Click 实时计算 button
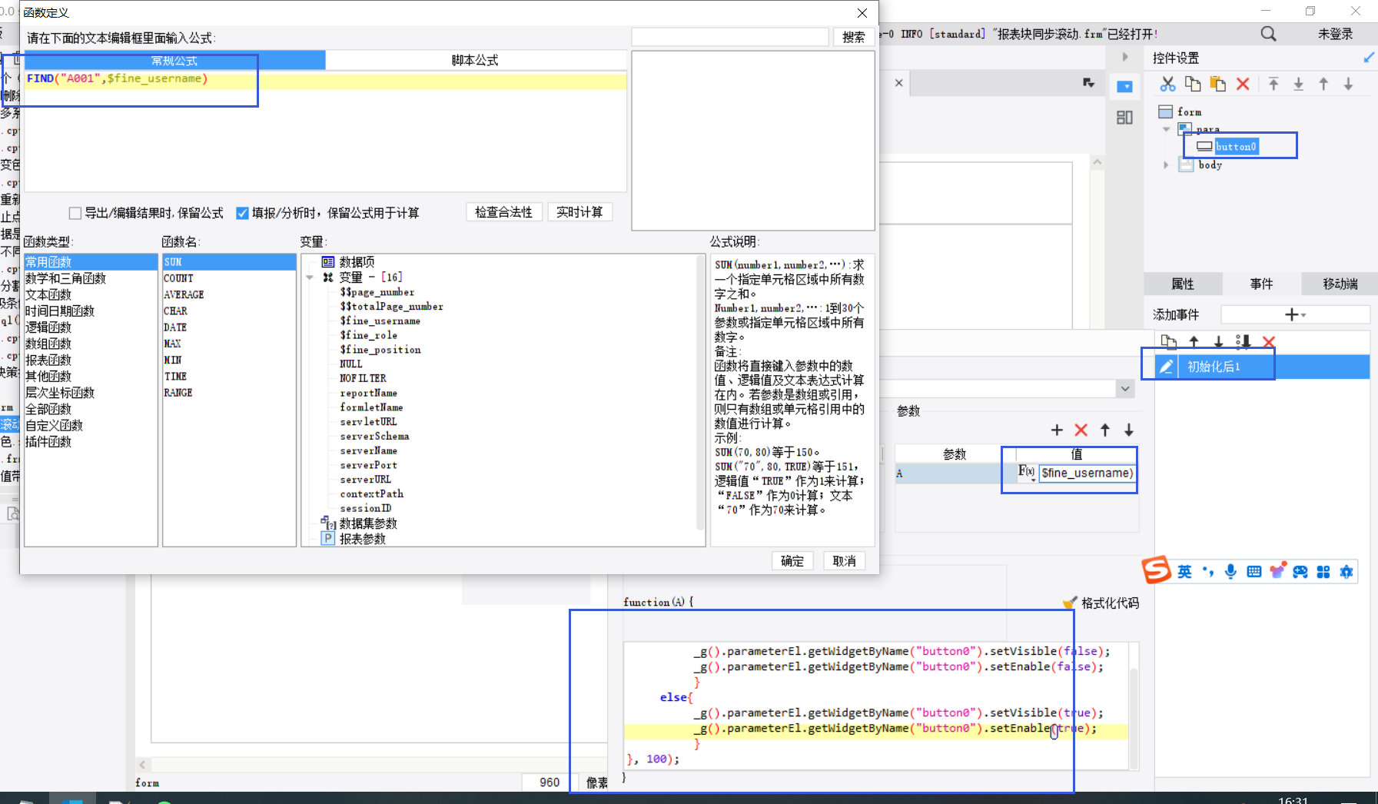Image resolution: width=1378 pixels, height=804 pixels. 579,212
